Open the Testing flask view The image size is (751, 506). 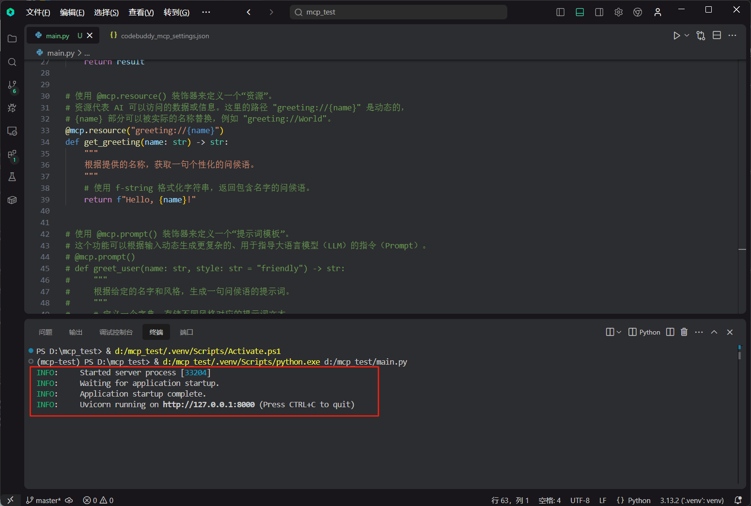[x=12, y=177]
